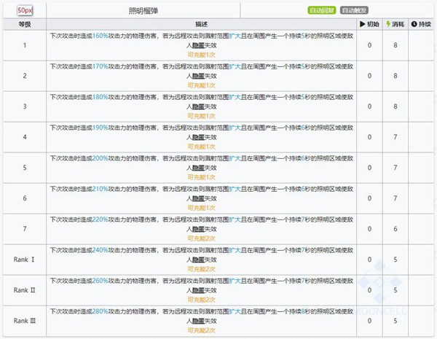Click the 等级 column header
Screen dimensions: 437x339
coord(24,25)
